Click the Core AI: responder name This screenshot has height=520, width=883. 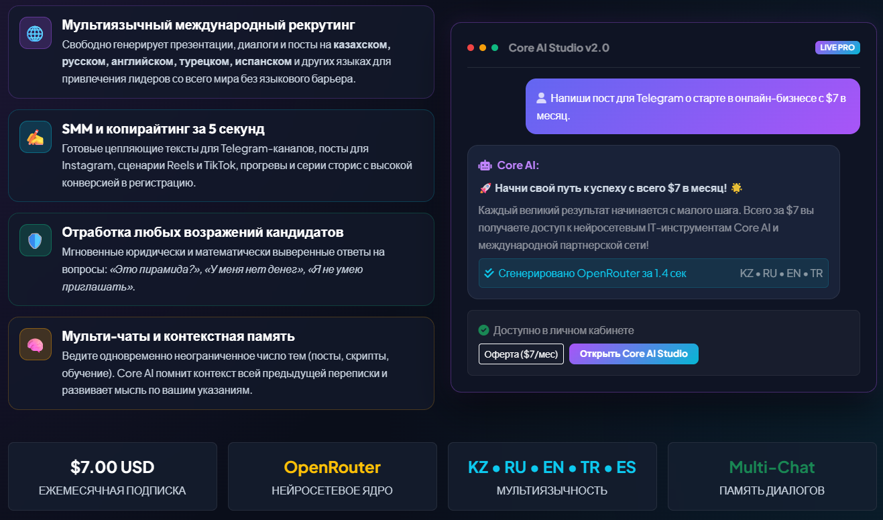pyautogui.click(x=518, y=165)
